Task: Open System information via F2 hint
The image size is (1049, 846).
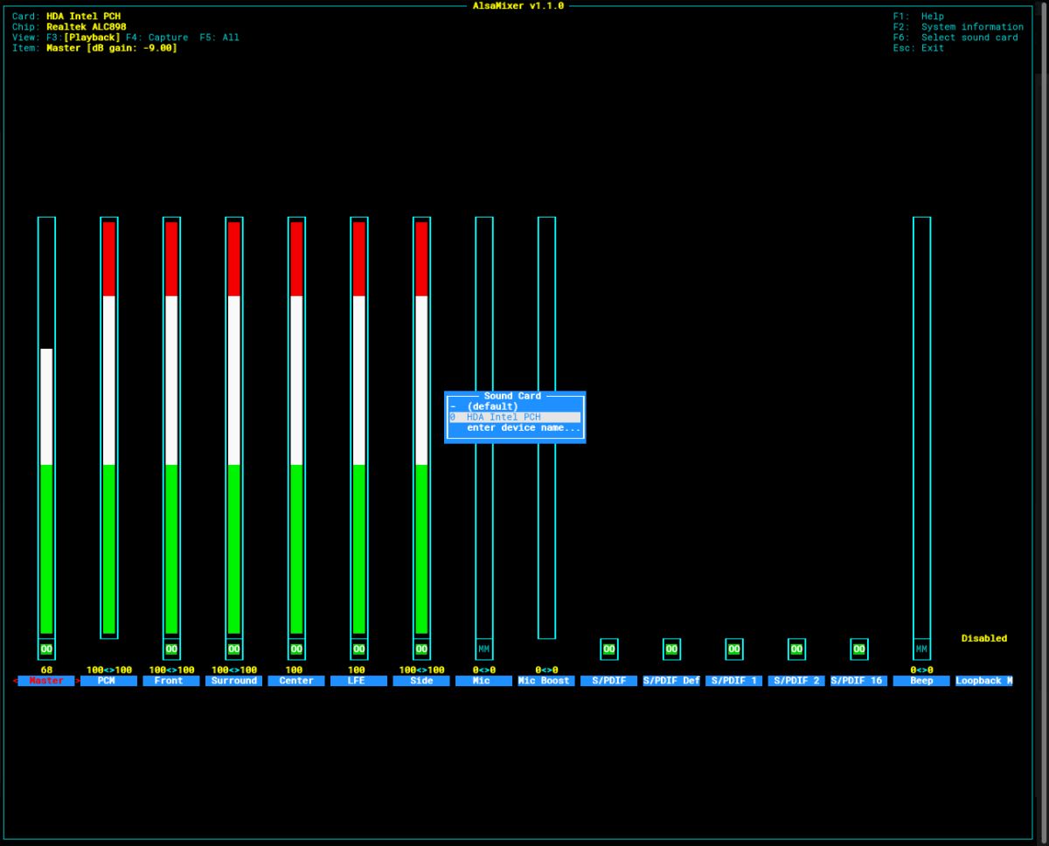Action: click(958, 27)
